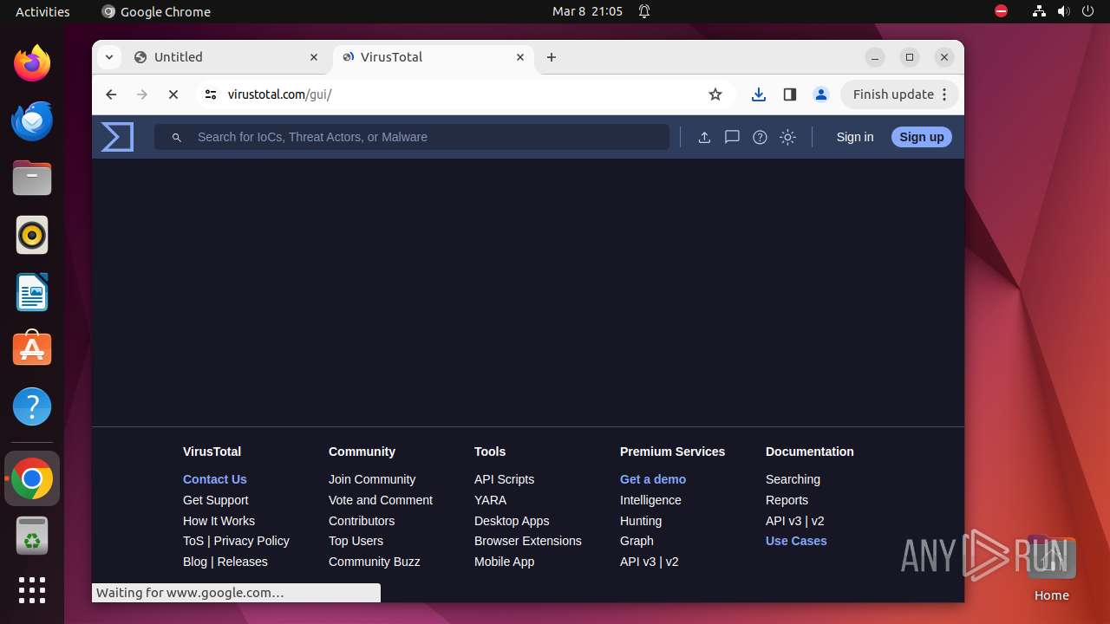Click the search magnifier icon

176,137
